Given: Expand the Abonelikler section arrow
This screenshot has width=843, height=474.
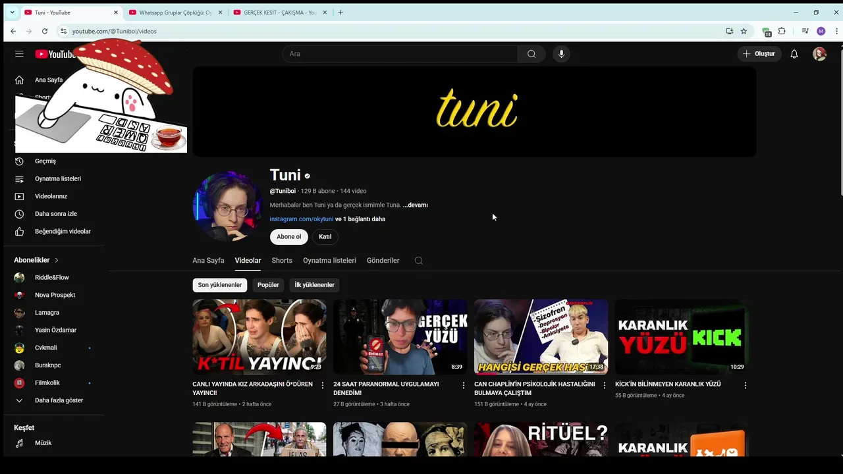Looking at the screenshot, I should coord(57,260).
